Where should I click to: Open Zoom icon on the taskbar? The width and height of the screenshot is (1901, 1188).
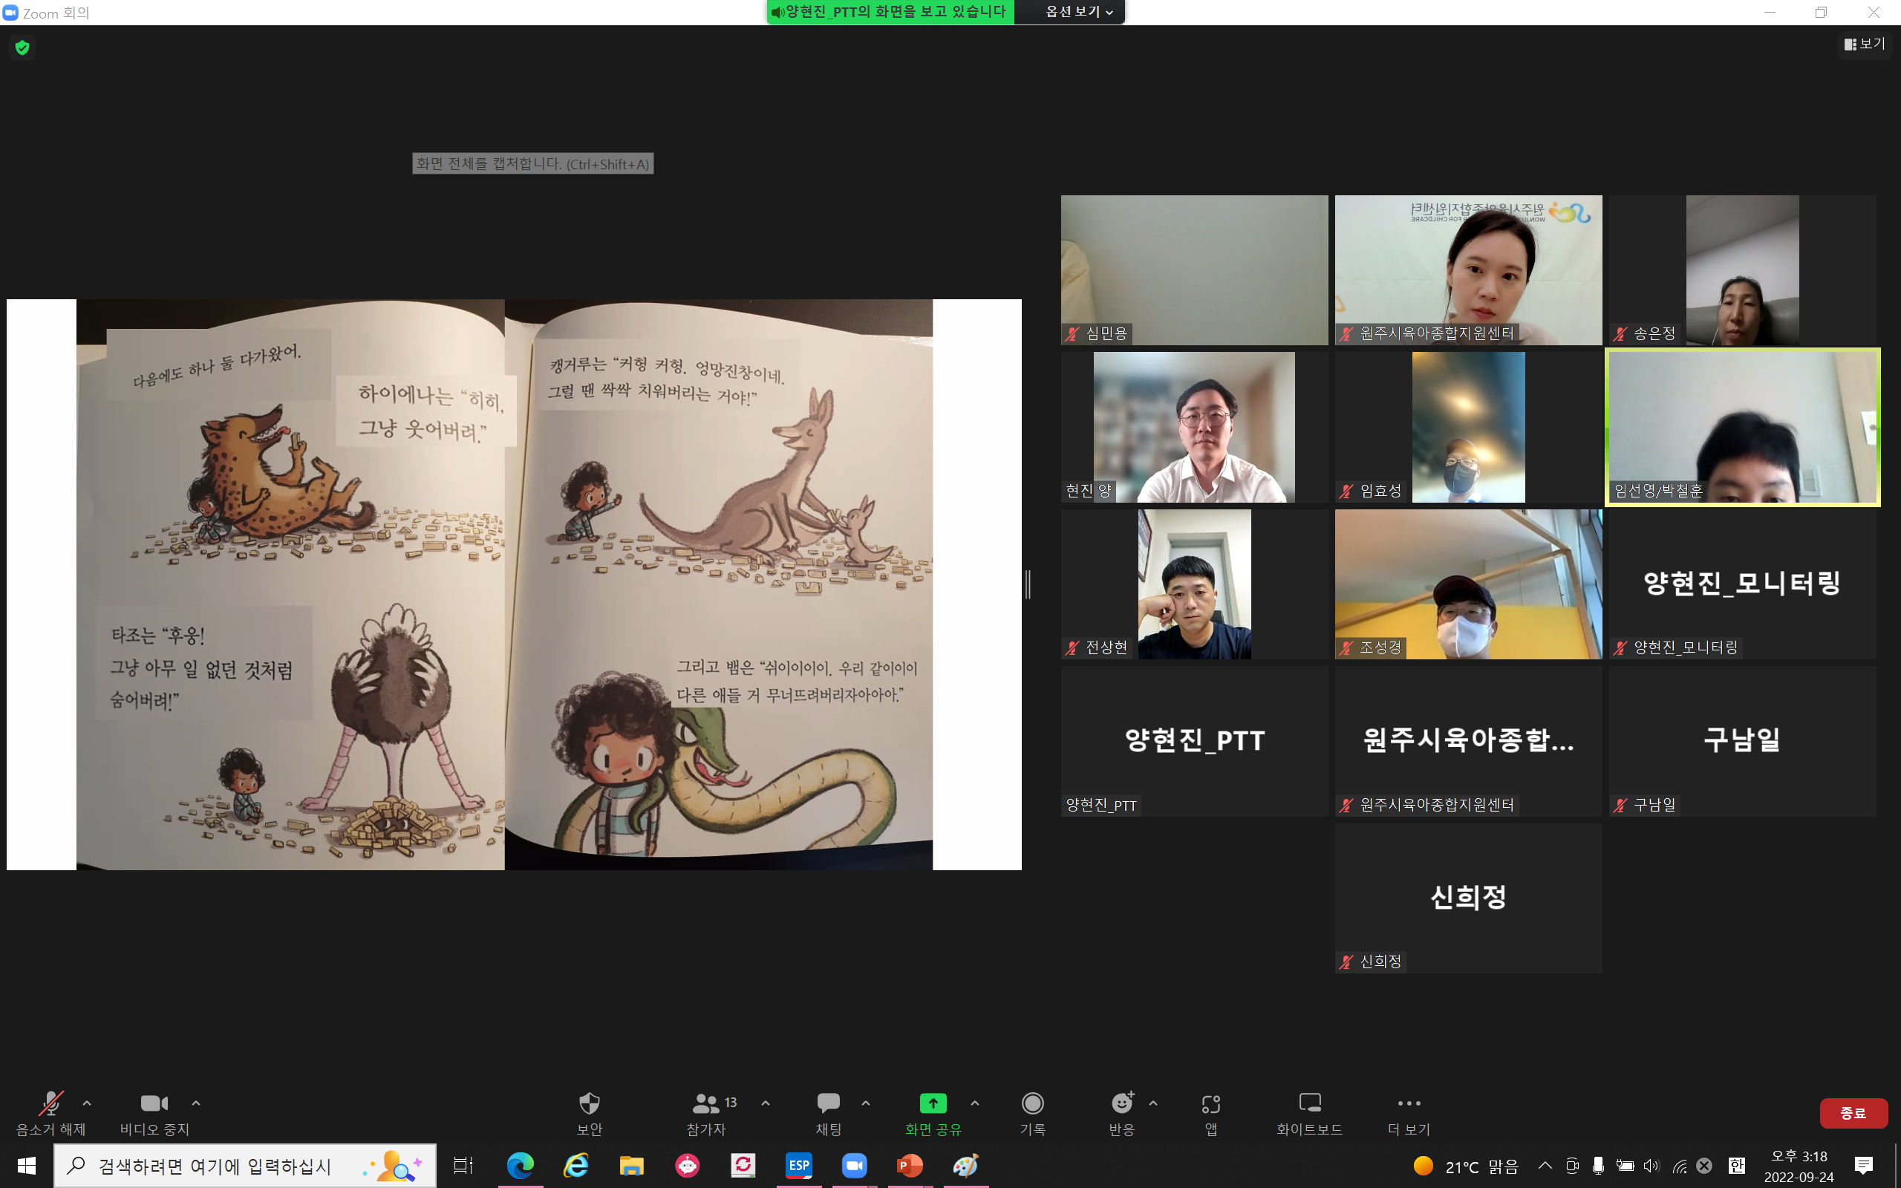(855, 1166)
